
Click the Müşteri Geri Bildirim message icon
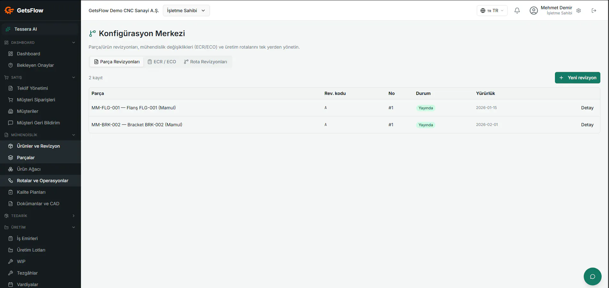11,123
